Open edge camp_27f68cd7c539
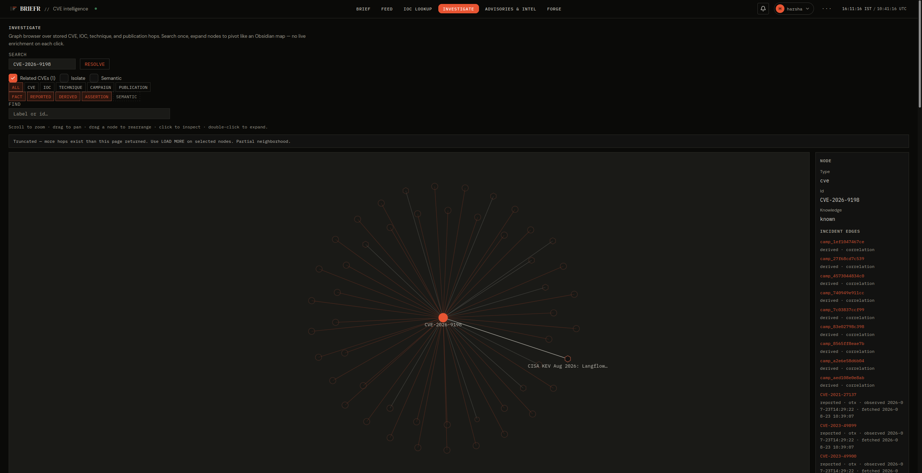This screenshot has width=922, height=473. (x=842, y=259)
